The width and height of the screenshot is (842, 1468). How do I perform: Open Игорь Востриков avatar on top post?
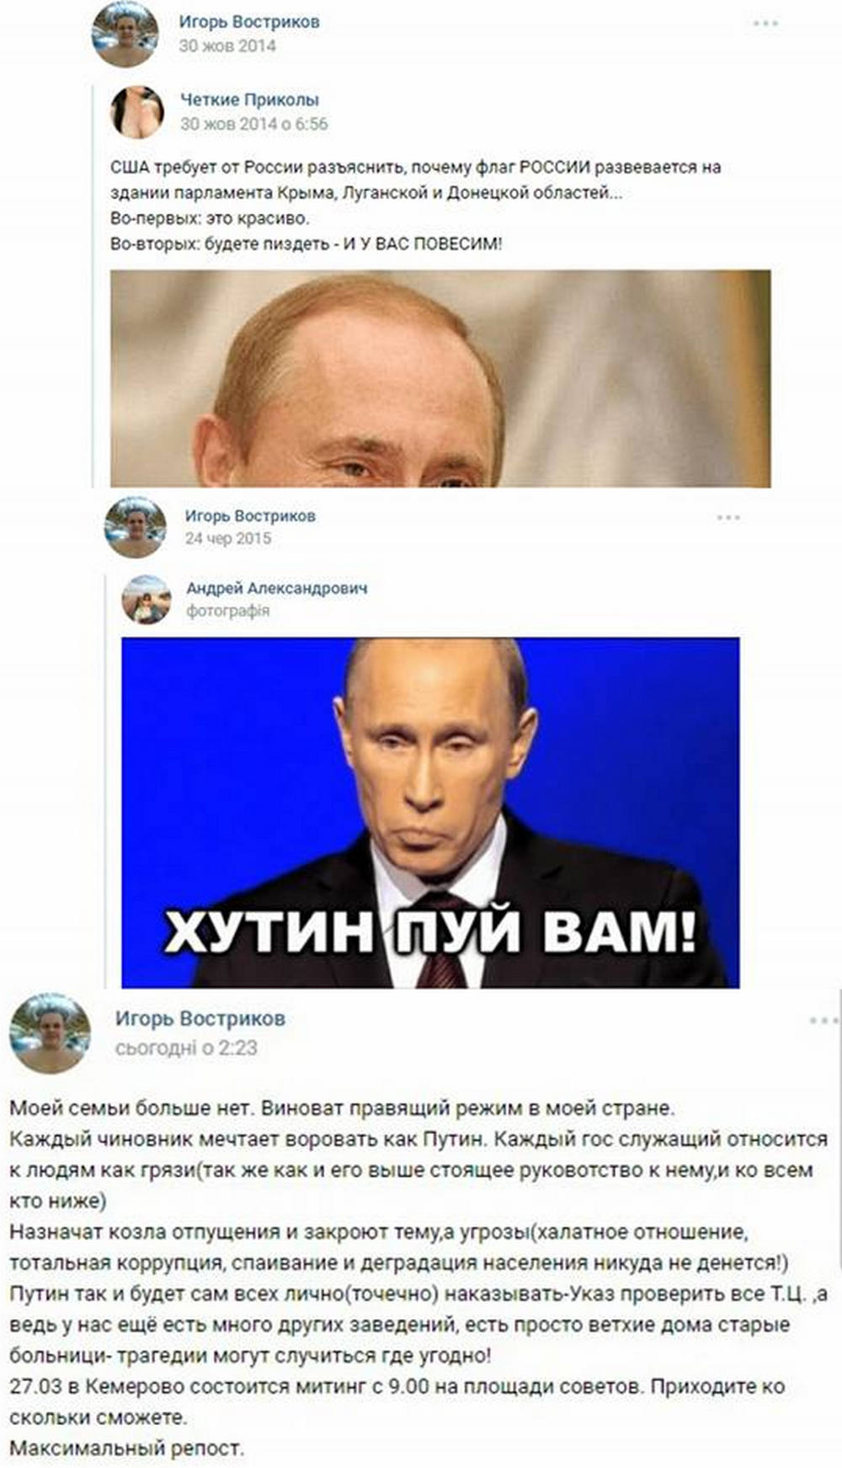(x=125, y=35)
